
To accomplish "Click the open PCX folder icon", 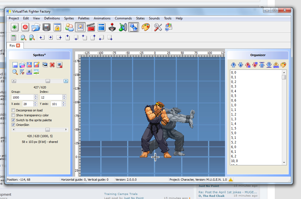I will tap(22, 65).
